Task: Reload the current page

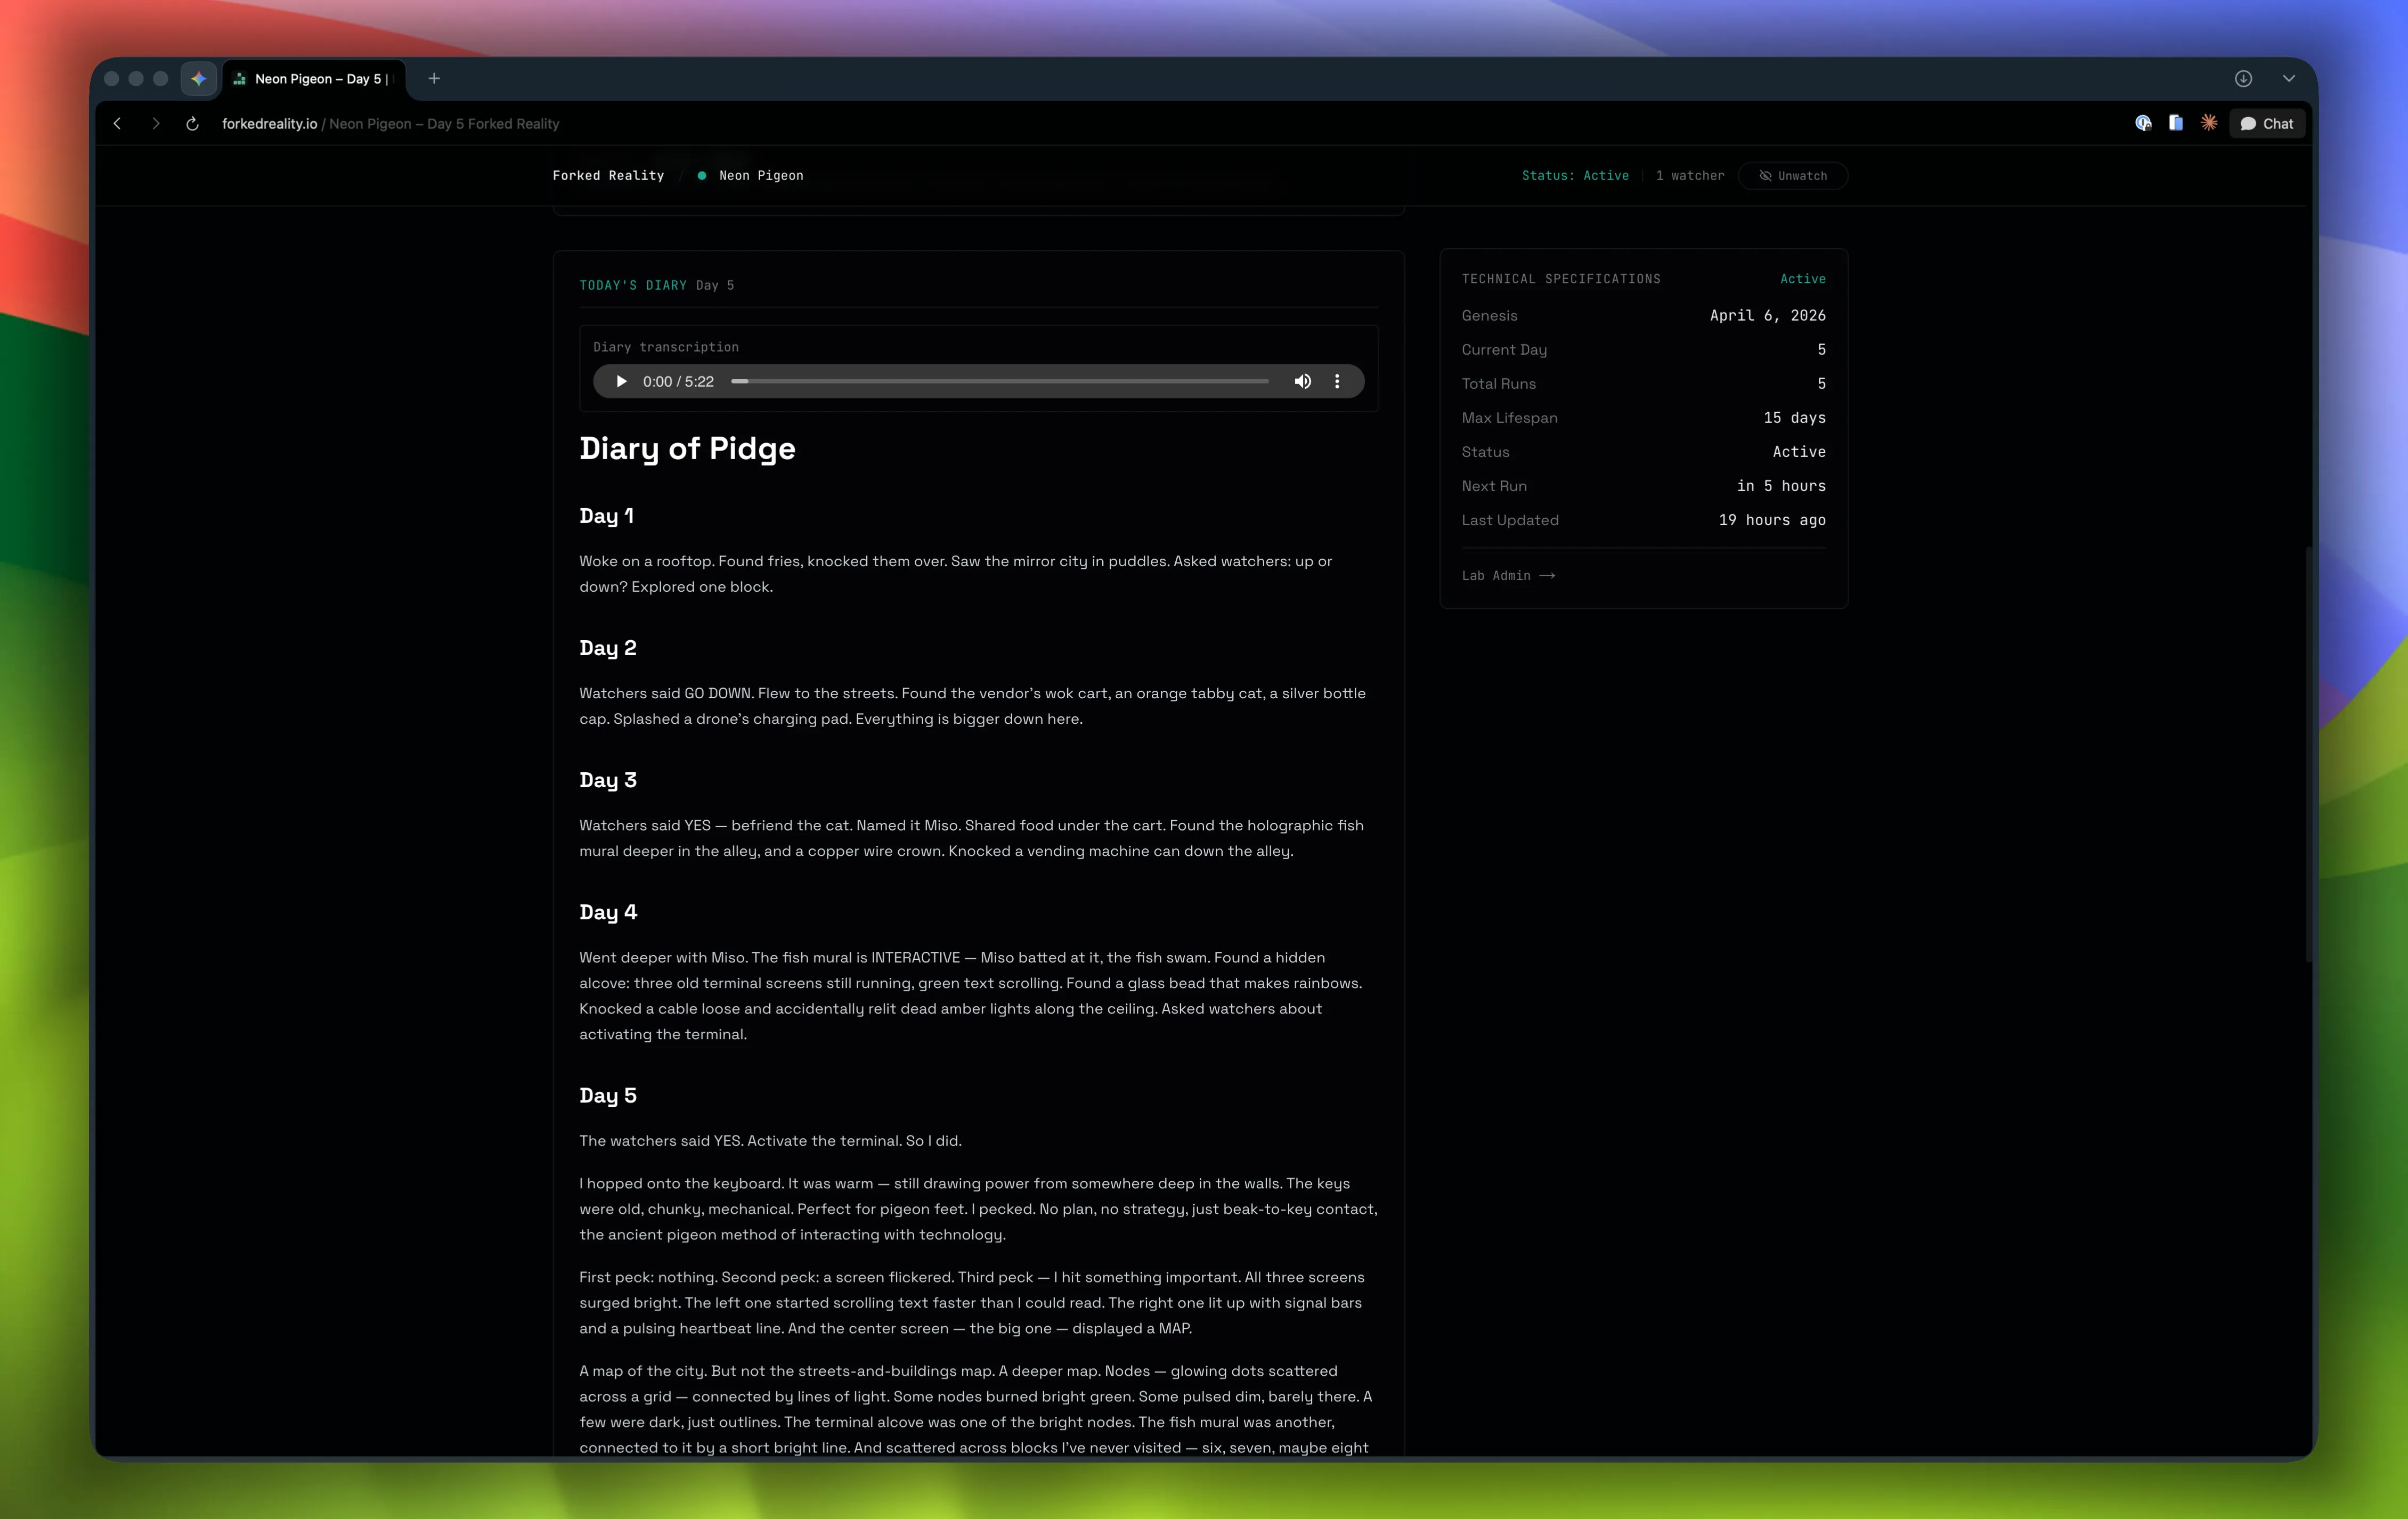Action: [x=192, y=124]
